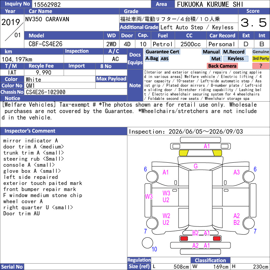Click the spare tire circle marked 10
Viewport: 270px width, 270px height.
[x=147, y=243]
